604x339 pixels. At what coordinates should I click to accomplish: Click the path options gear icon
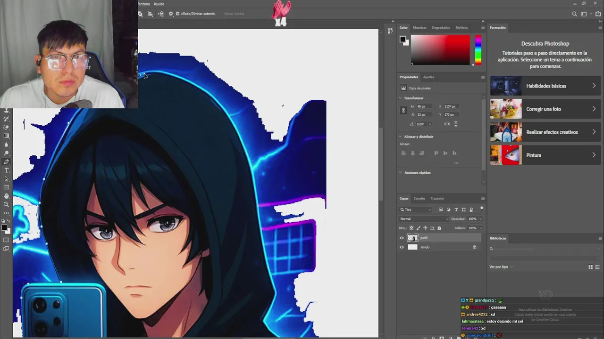(x=171, y=14)
